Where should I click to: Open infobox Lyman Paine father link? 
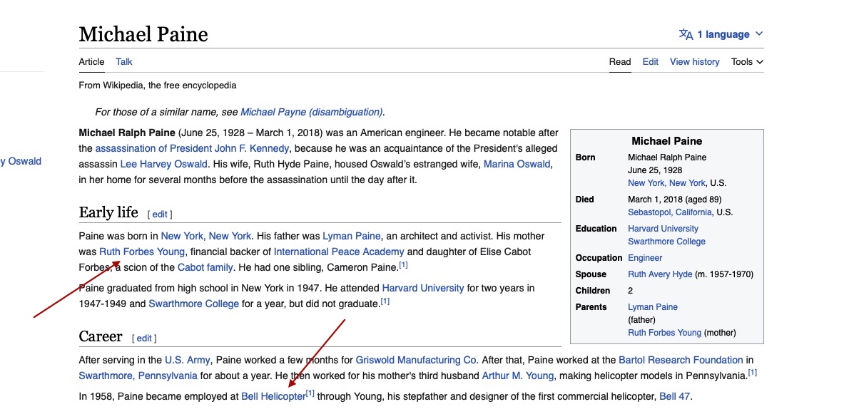[x=652, y=307]
